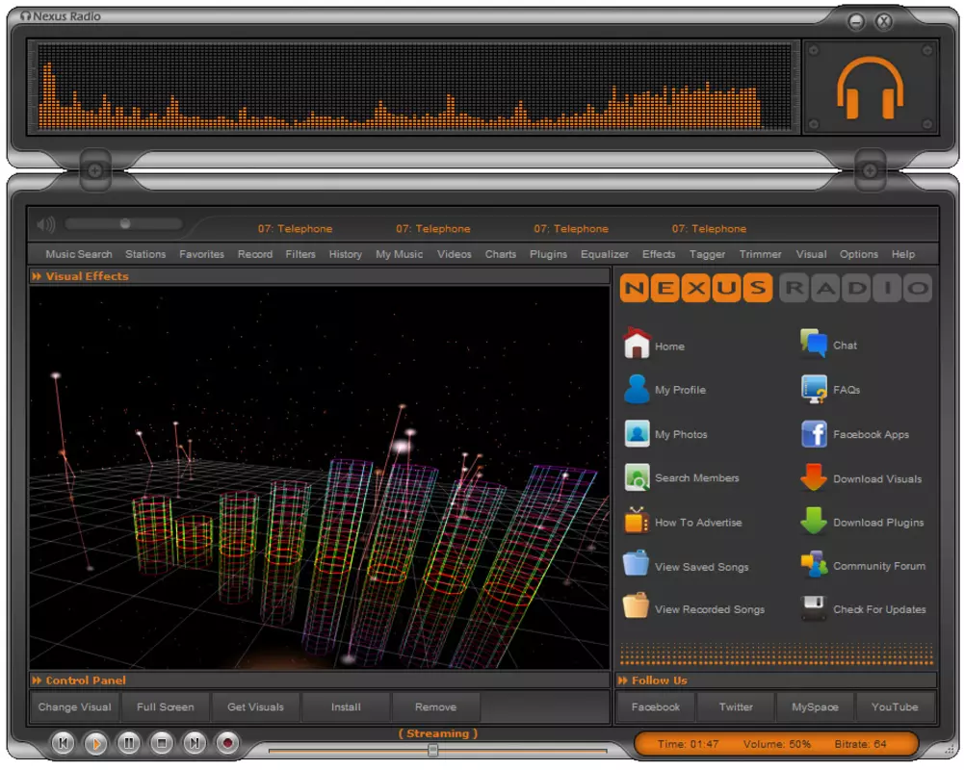
Task: Click the Community Forum label
Action: [879, 566]
